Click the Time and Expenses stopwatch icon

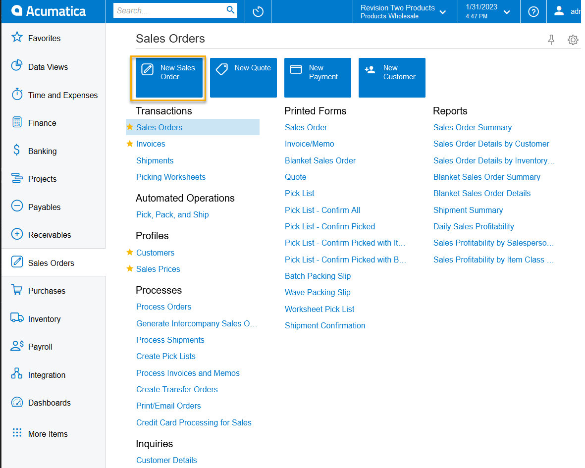pyautogui.click(x=17, y=94)
